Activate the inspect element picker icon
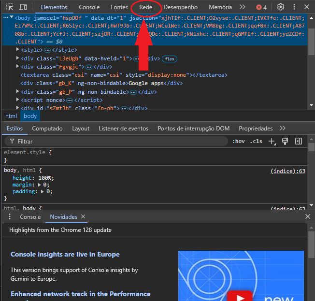The image size is (315, 301). [x=10, y=7]
